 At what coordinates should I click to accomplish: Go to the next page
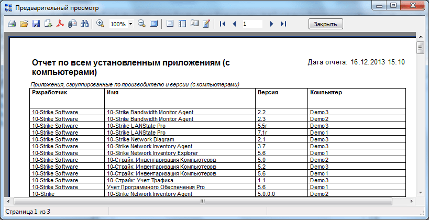[x=271, y=24]
